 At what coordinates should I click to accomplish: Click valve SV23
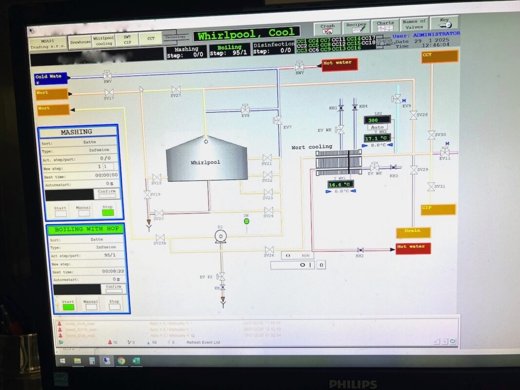tap(269, 193)
